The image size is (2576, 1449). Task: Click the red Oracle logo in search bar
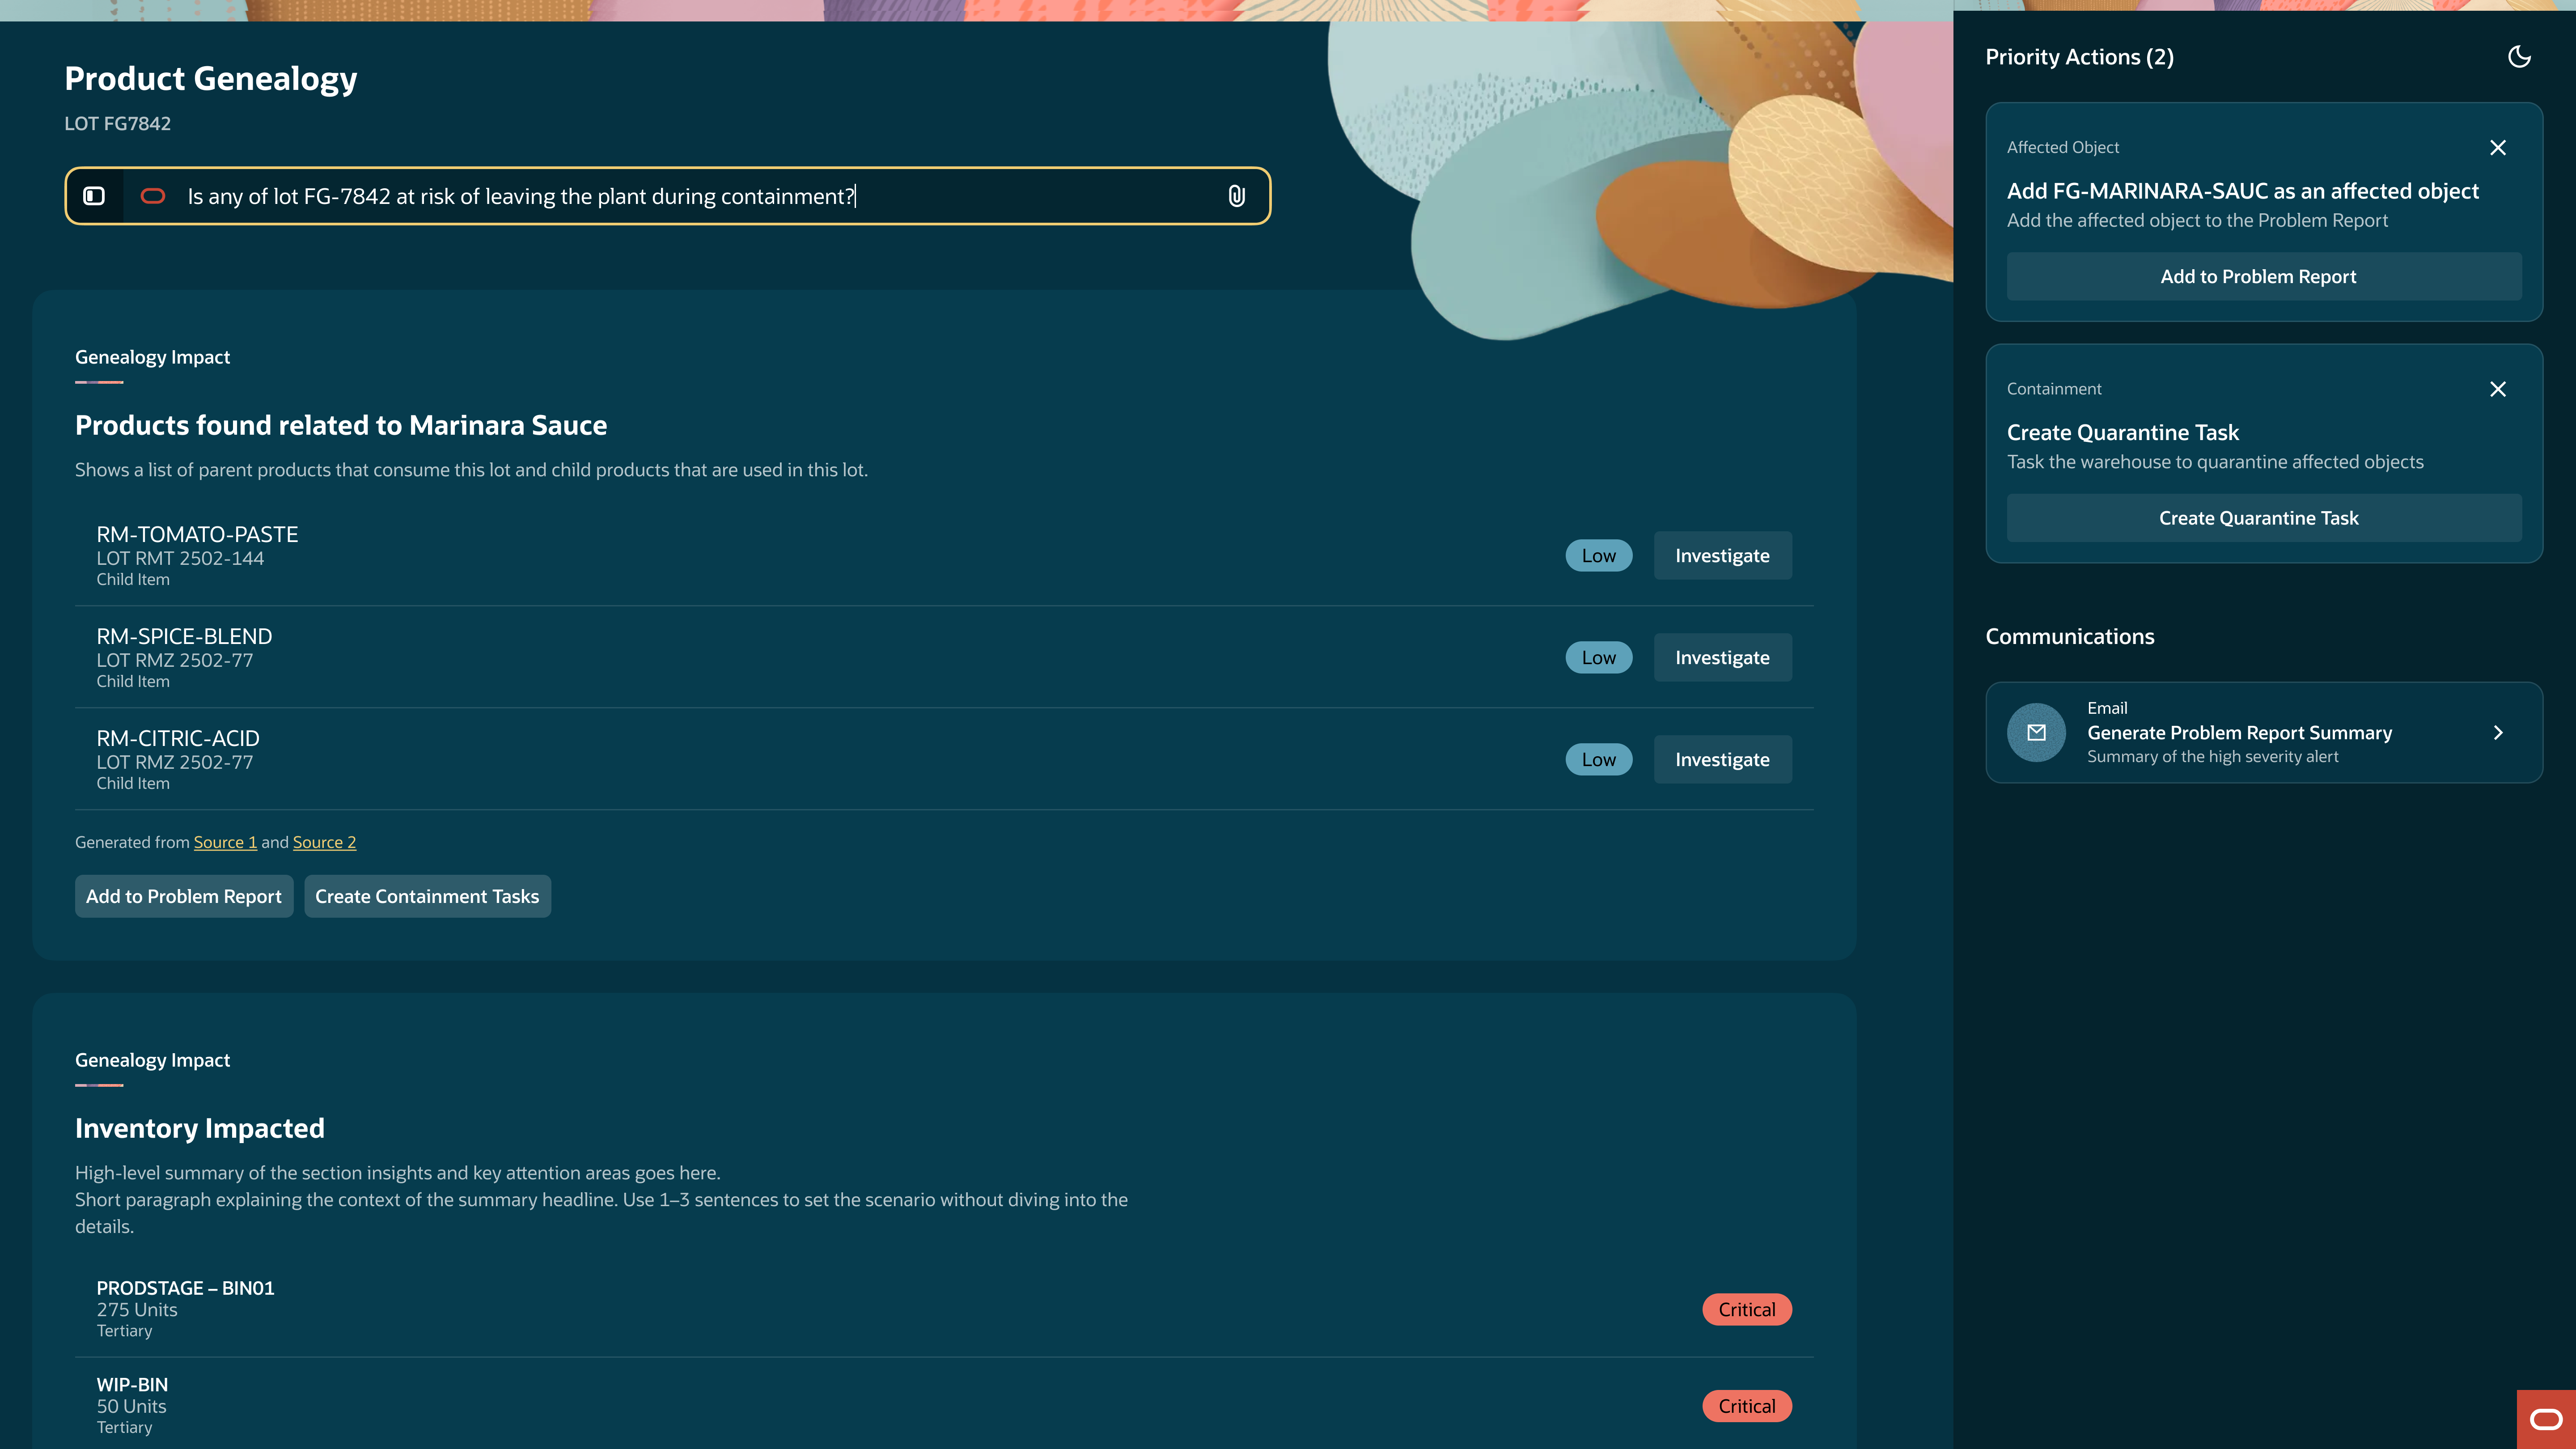click(x=153, y=196)
